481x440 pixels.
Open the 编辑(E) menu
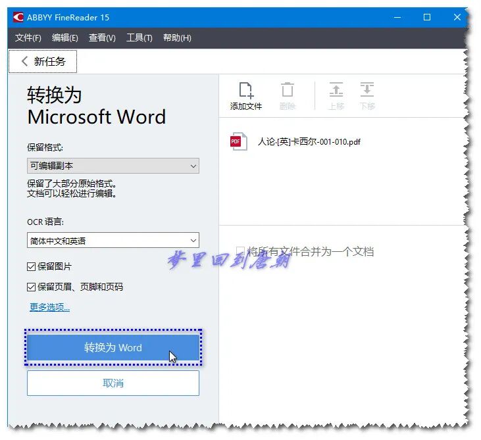click(x=64, y=38)
